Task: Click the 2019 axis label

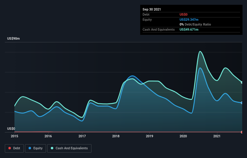Action: (x=150, y=136)
